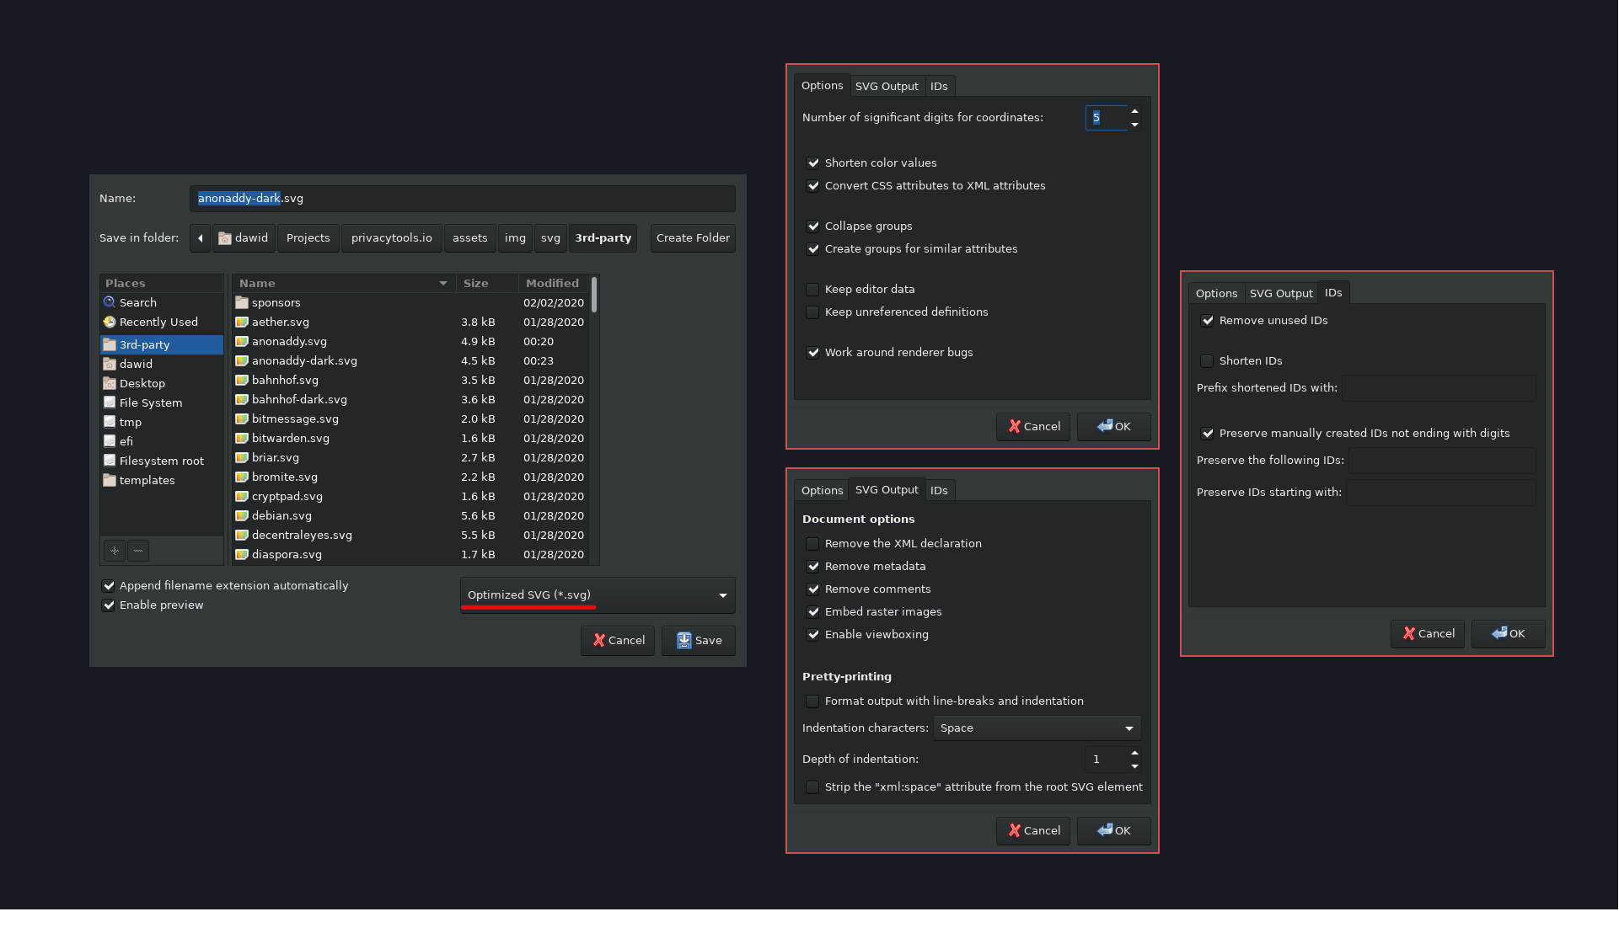Click the templates folder icon in Places
1619x933 pixels.
coord(110,480)
